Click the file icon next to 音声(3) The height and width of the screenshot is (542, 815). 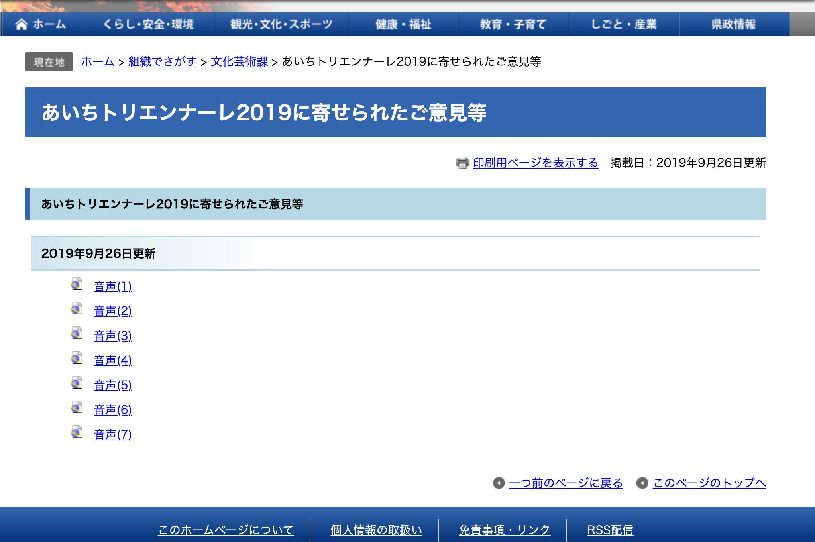point(77,333)
